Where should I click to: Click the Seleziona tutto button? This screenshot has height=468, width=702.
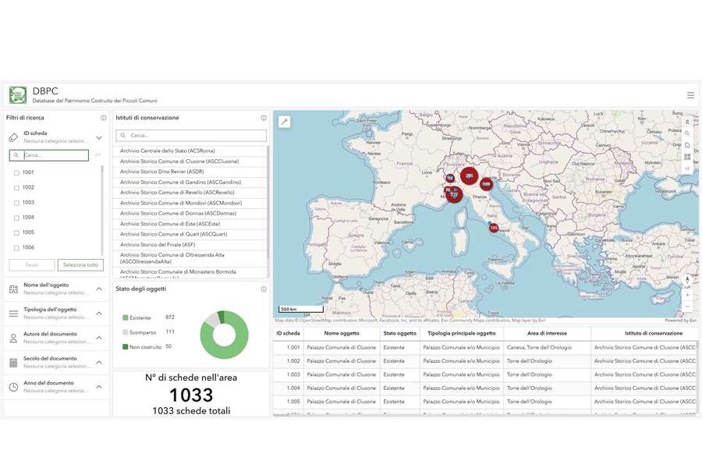click(80, 265)
